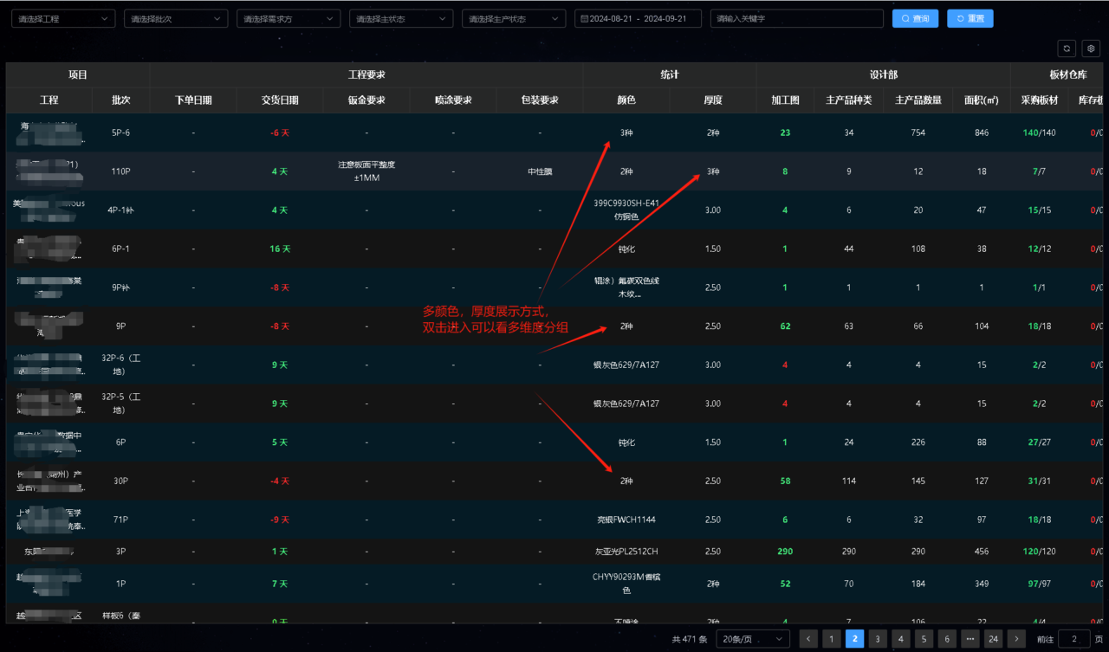1109x652 pixels.
Task: Expand the 请选择主状态 dropdown
Action: pos(401,18)
